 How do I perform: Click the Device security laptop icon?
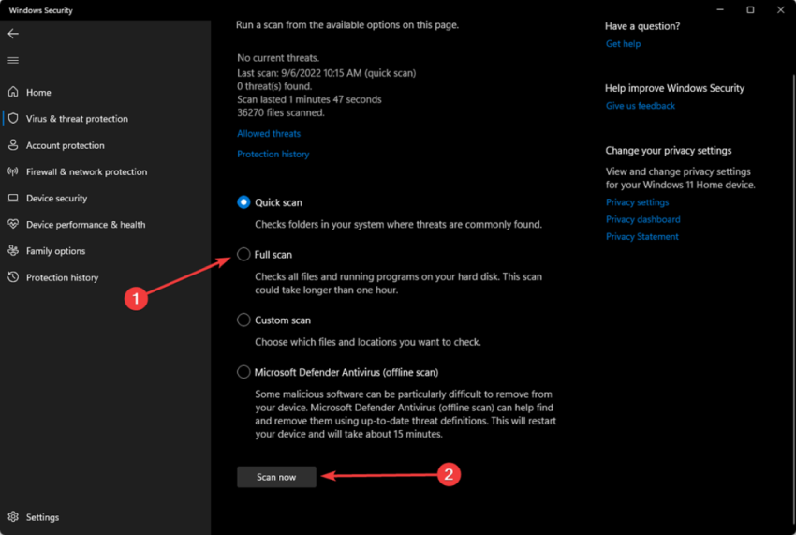(13, 198)
